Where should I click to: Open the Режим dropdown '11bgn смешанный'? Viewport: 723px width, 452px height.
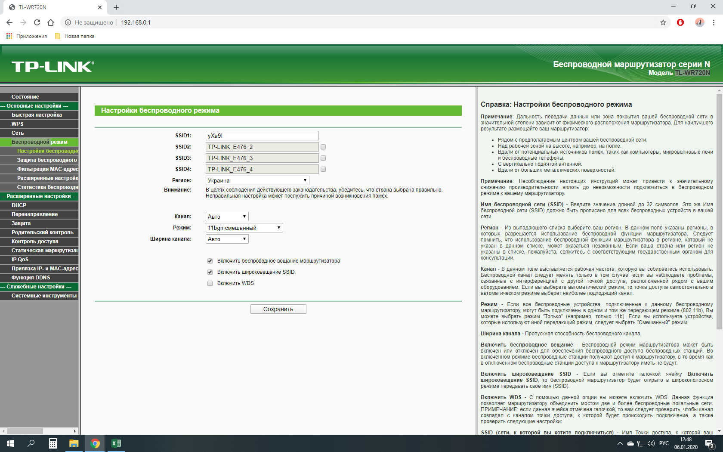[x=244, y=228]
